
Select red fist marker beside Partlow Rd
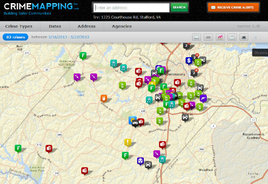(84, 171)
